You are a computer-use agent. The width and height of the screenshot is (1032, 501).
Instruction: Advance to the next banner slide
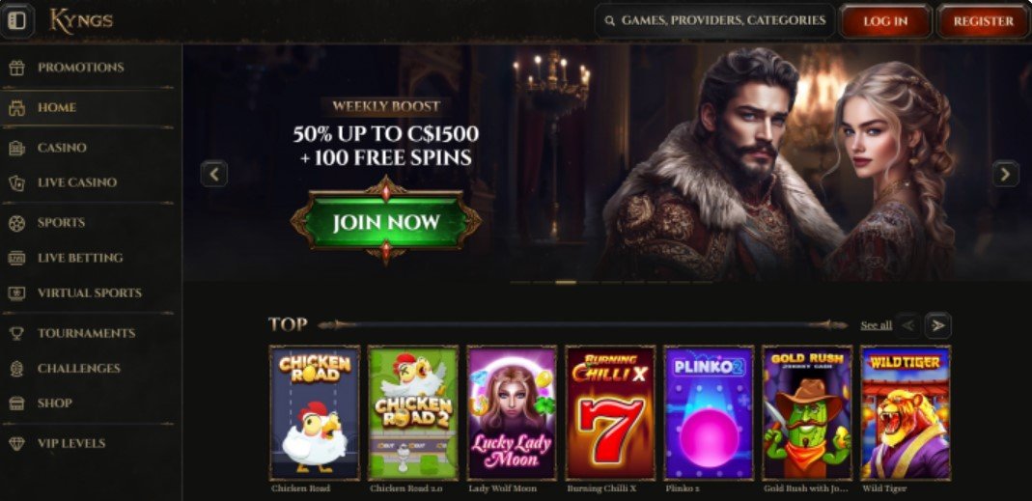(x=1005, y=174)
